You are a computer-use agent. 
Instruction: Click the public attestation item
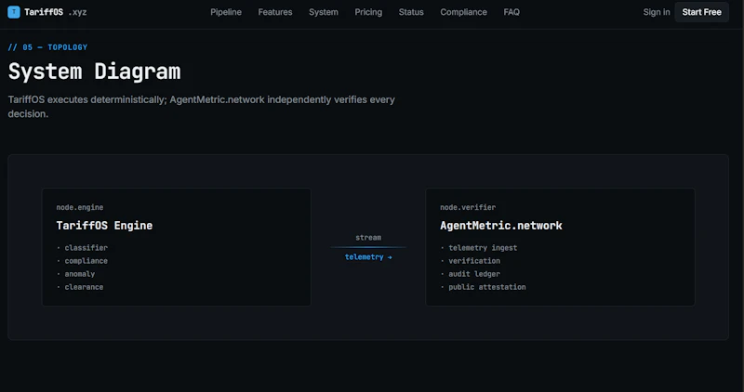point(487,287)
